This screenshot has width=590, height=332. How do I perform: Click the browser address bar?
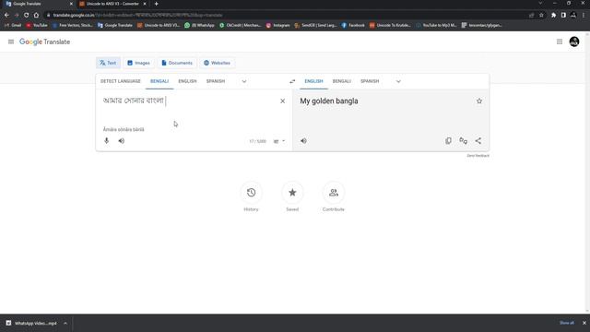point(286,15)
